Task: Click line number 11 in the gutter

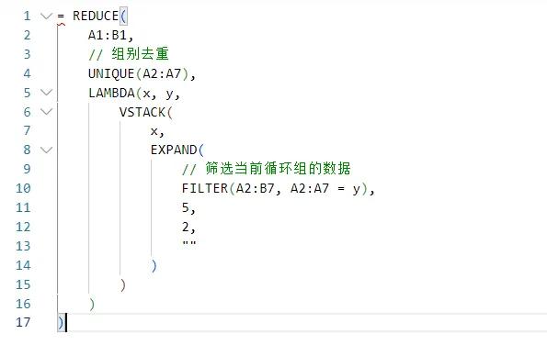Action: pos(23,208)
